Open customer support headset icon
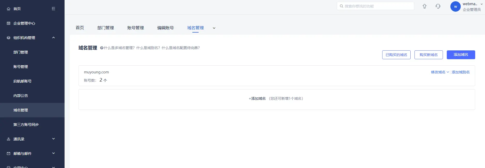485x168 pixels. click(x=438, y=6)
